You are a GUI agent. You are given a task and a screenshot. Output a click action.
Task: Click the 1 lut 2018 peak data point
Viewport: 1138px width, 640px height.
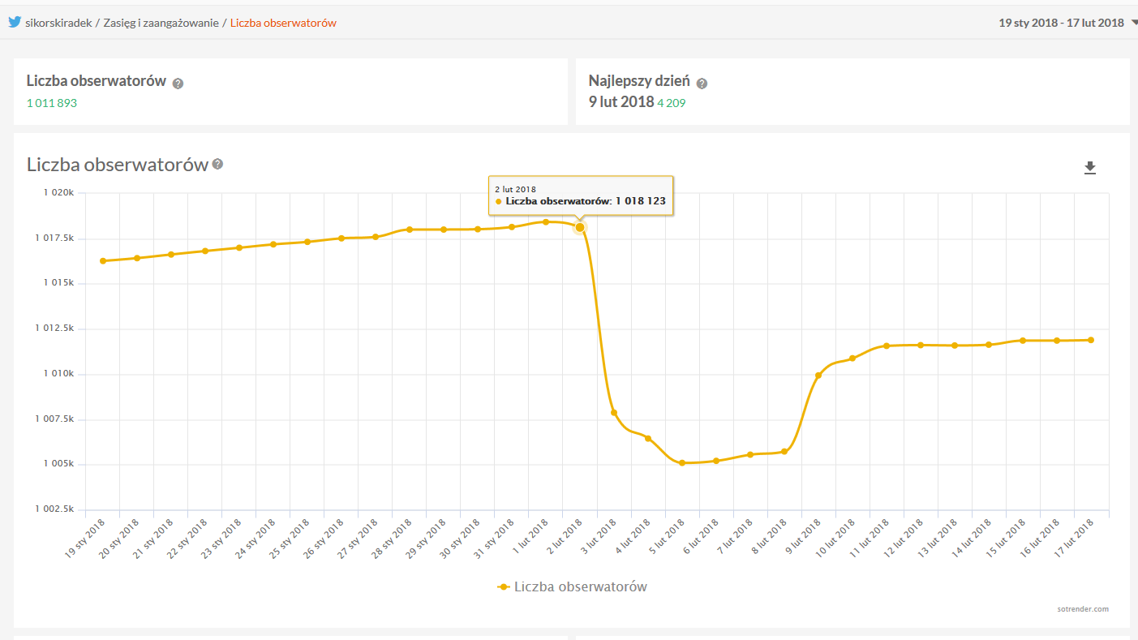pos(546,221)
